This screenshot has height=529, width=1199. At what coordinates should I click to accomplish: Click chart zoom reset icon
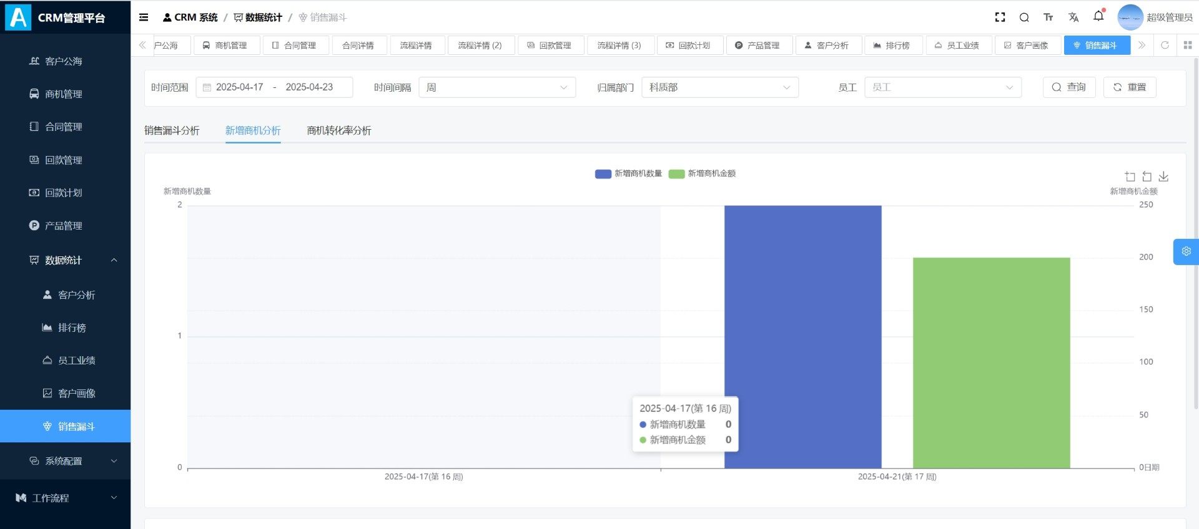1147,177
